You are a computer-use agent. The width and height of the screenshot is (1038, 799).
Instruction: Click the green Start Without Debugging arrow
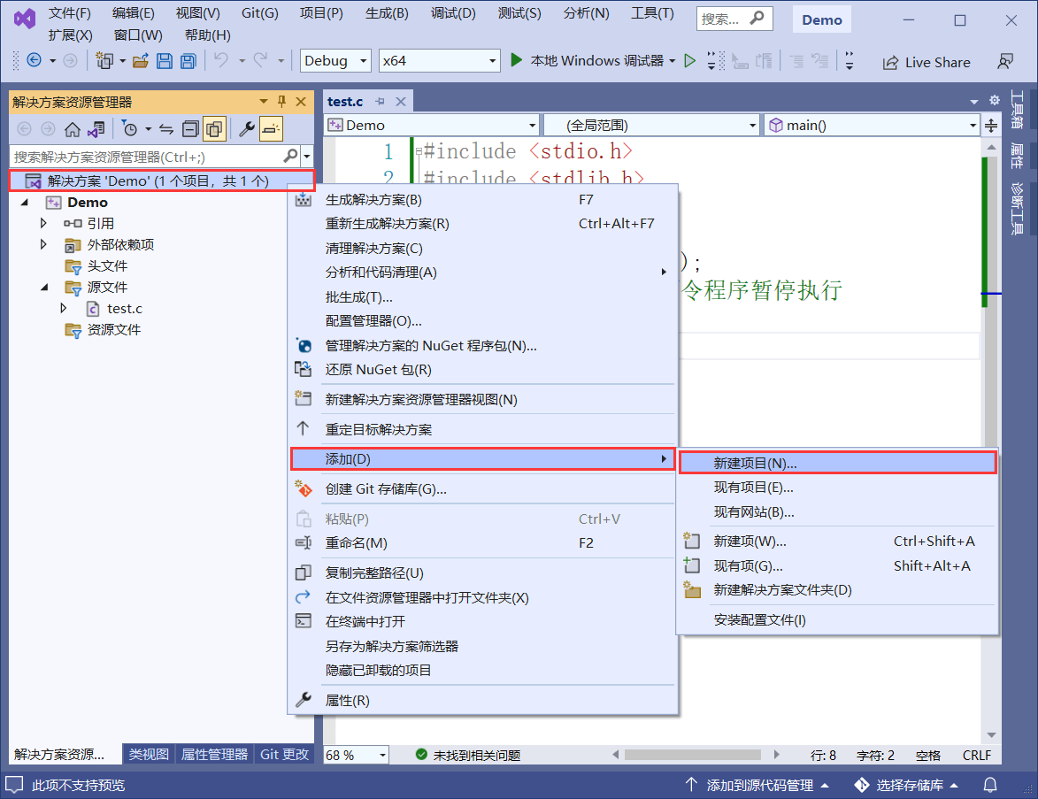coord(689,61)
